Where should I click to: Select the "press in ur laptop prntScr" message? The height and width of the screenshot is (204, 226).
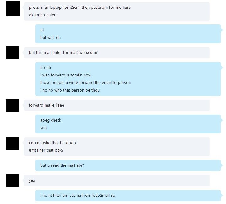click(80, 7)
